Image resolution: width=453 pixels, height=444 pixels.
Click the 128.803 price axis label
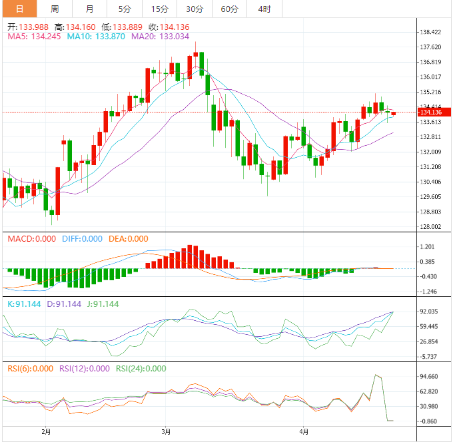coord(430,212)
